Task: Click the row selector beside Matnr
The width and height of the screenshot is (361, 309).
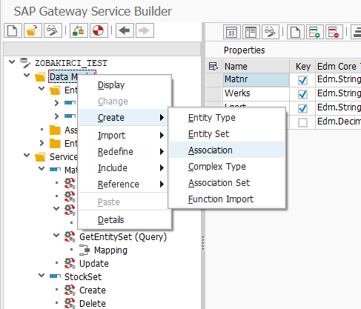Action: tap(213, 80)
